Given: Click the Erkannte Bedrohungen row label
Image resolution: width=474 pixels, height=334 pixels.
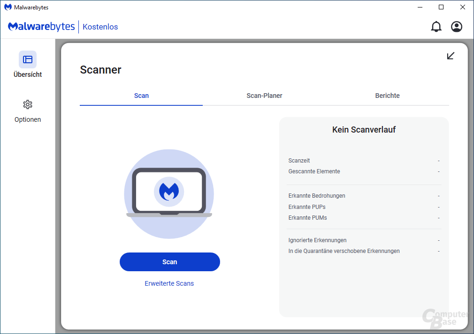Looking at the screenshot, I should [x=316, y=196].
